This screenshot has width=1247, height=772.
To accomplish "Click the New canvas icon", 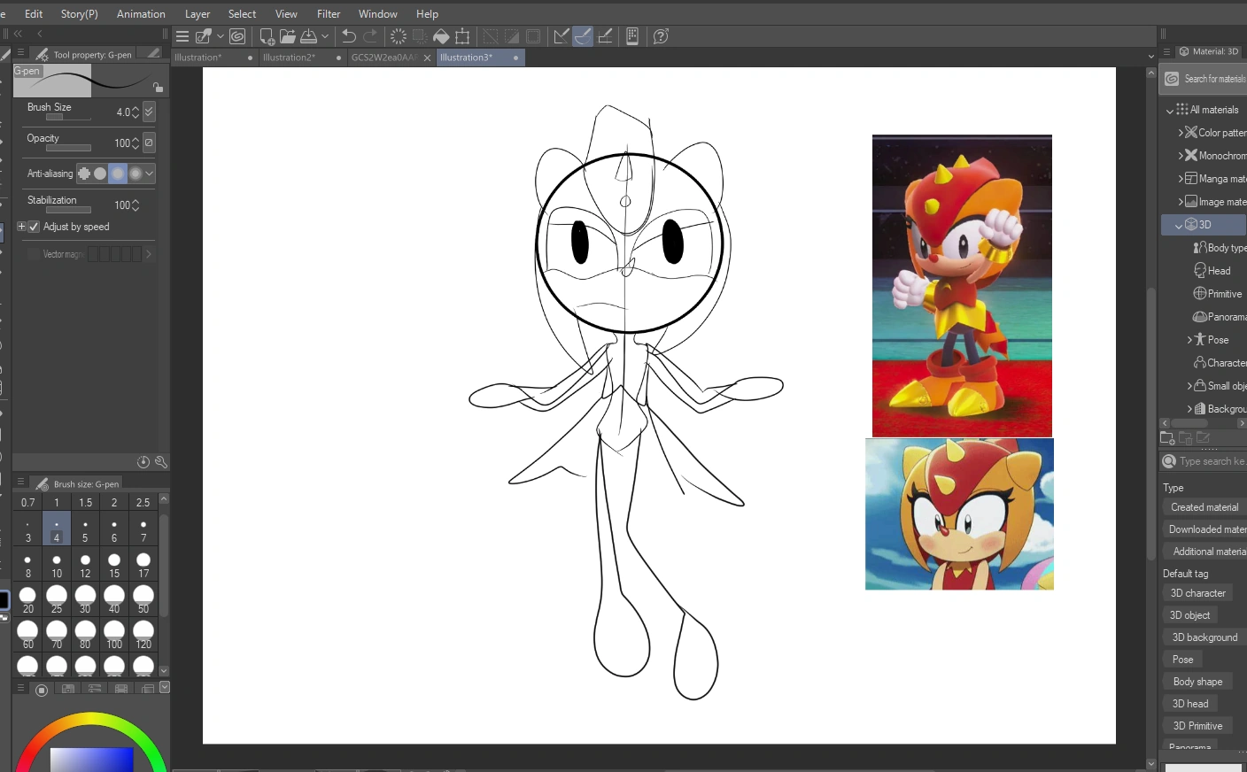I will [x=267, y=36].
